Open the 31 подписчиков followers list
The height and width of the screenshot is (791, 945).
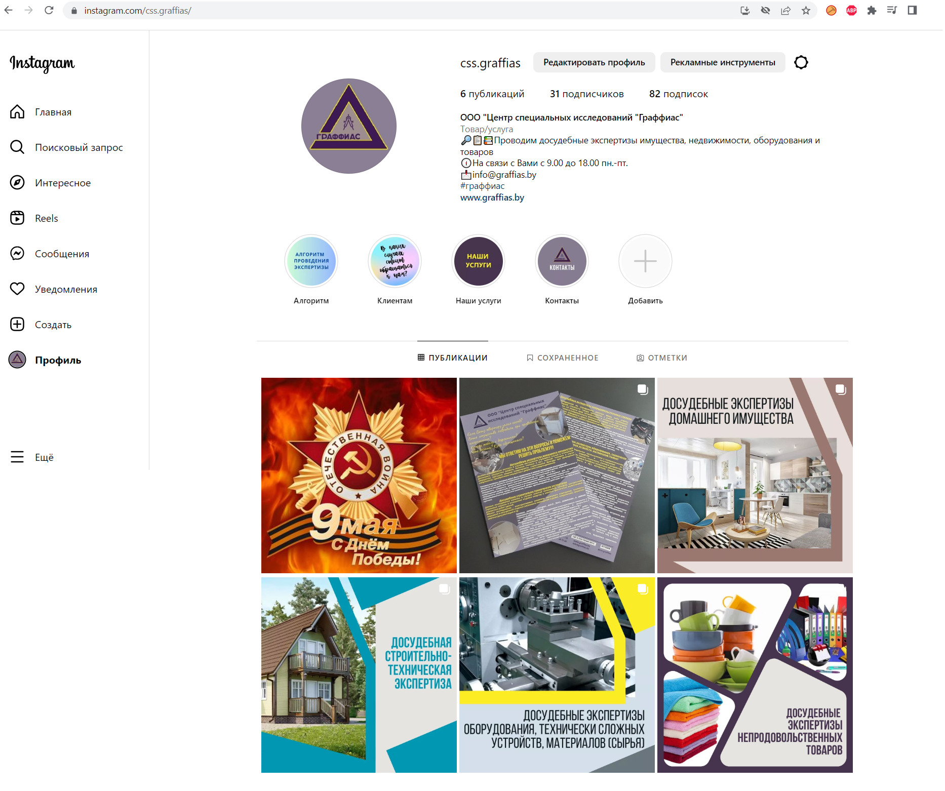[586, 94]
